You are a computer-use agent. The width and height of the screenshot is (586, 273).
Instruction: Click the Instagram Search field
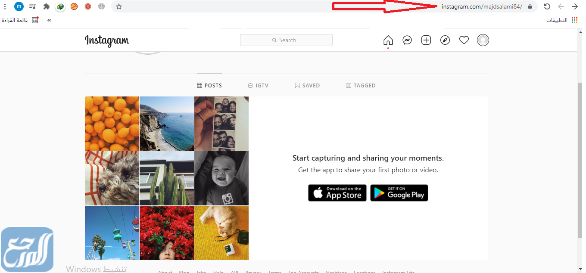point(286,40)
